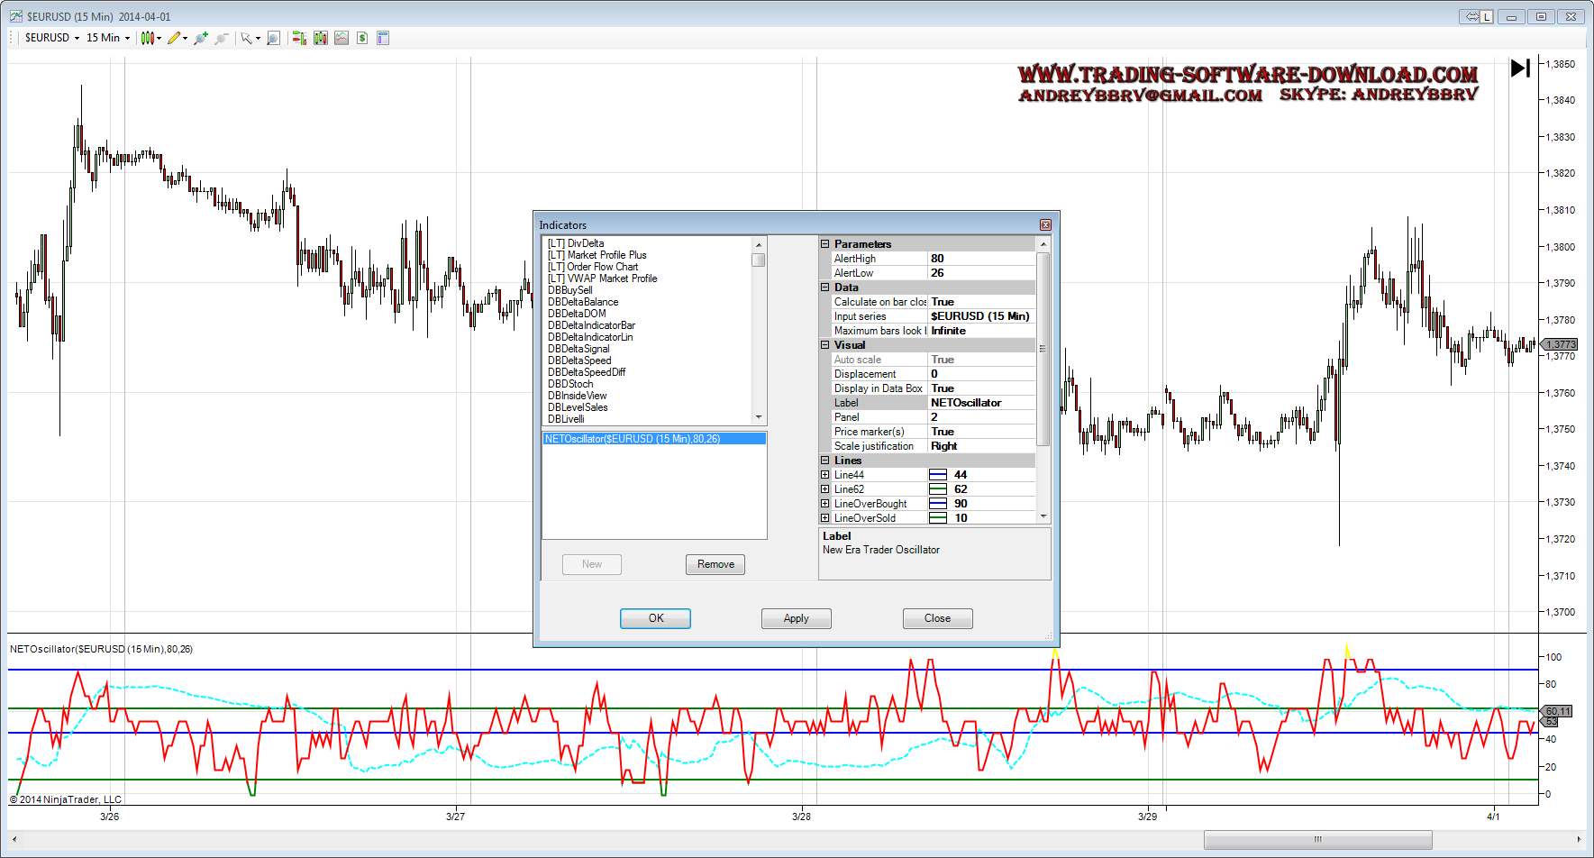Click the AlertHigh value field
This screenshot has height=858, width=1594.
[x=980, y=259]
